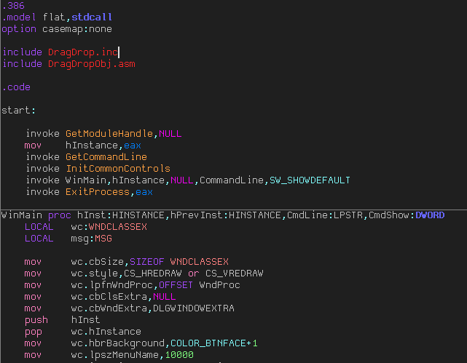Viewport: 467px width, 363px height.
Task: Click 'hPrevInst:HINSTANCE' in the proc declaration
Action: tap(225, 215)
